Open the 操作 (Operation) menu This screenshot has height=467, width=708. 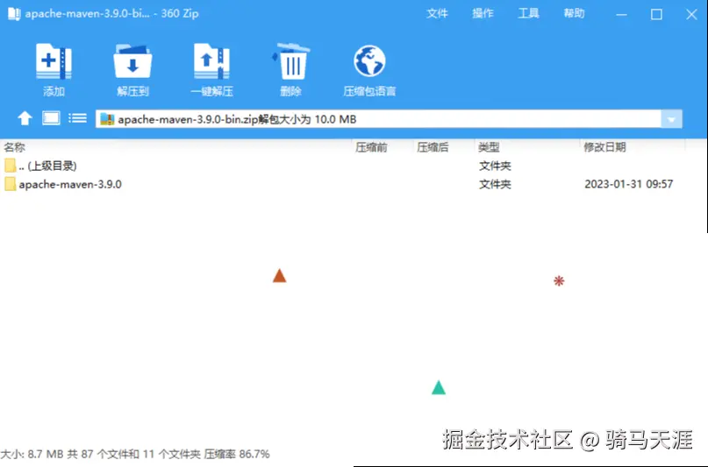[483, 13]
